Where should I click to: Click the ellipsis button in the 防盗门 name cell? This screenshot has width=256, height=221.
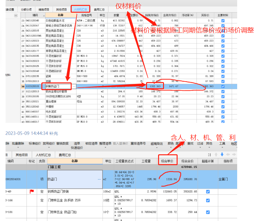(x=99, y=179)
